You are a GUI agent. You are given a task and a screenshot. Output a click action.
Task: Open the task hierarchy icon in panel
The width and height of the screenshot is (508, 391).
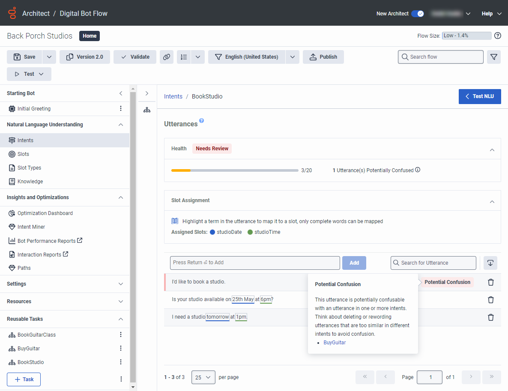[147, 110]
